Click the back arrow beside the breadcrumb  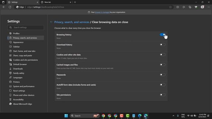tap(51, 22)
